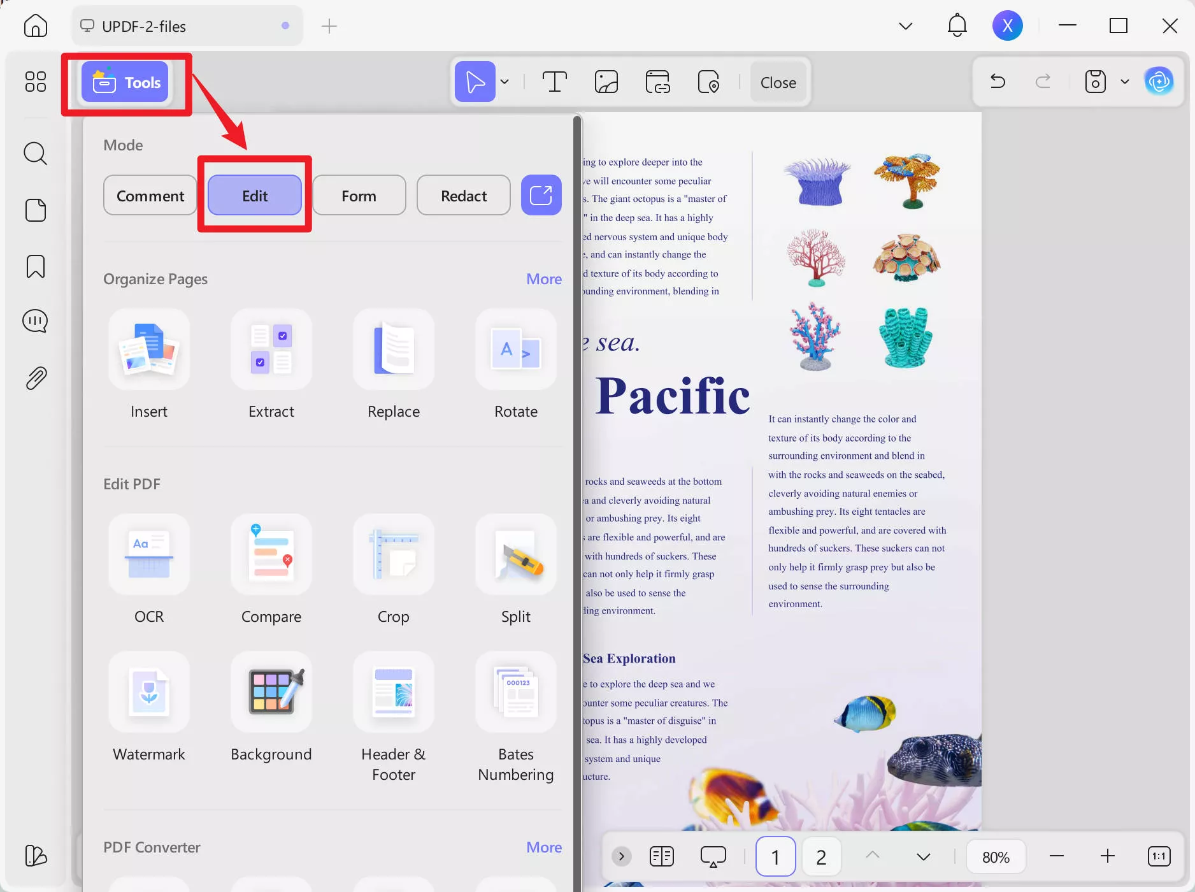Switch mode to Redact
Viewport: 1195px width, 892px height.
coord(463,195)
